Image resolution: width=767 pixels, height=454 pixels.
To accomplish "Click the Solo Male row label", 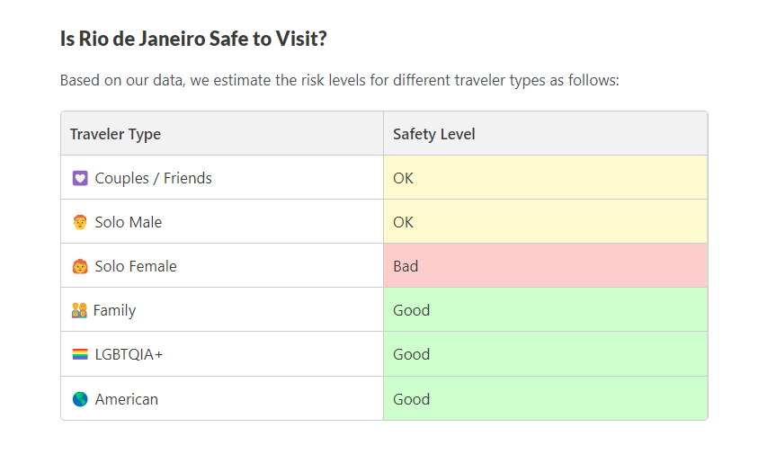I will pos(129,222).
